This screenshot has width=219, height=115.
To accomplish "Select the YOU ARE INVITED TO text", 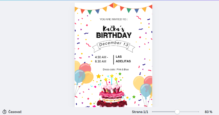I will click(113, 19).
